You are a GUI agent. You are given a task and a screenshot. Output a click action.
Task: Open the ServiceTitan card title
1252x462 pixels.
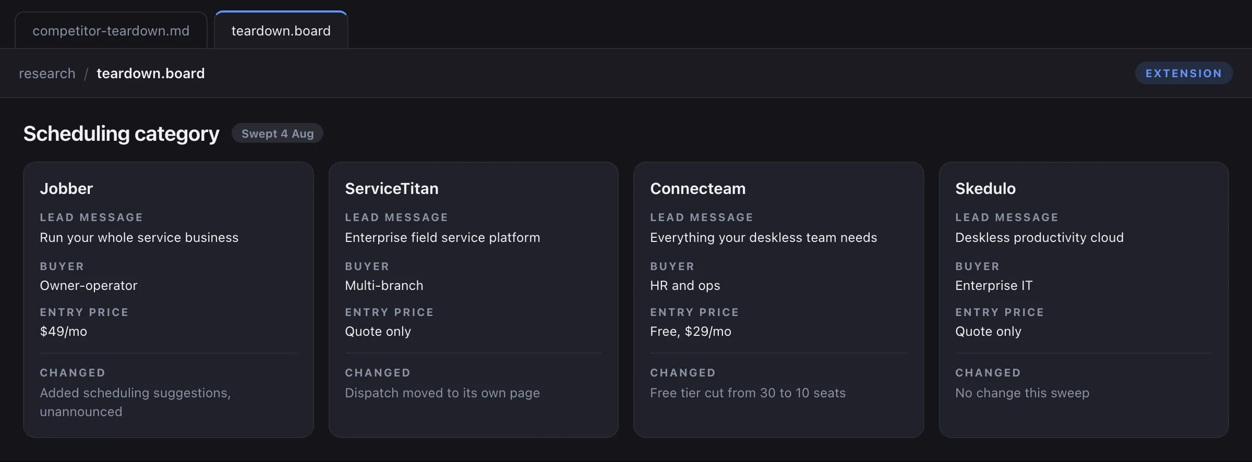tap(392, 189)
